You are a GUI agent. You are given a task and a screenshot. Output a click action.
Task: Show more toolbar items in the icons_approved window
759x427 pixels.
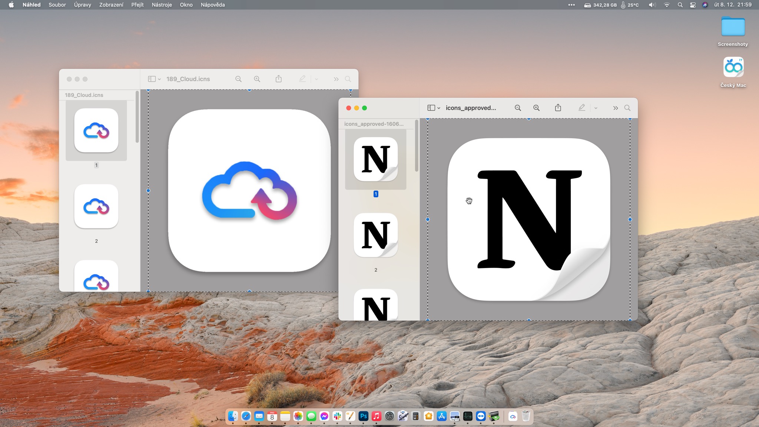pyautogui.click(x=616, y=108)
